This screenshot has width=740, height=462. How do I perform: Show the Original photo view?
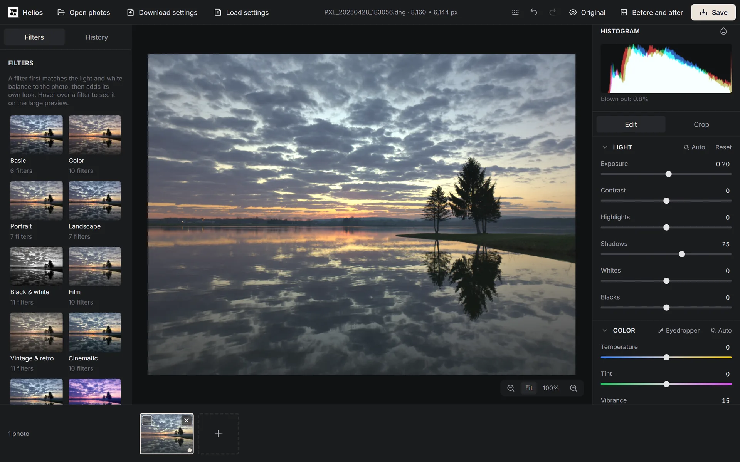tap(587, 12)
